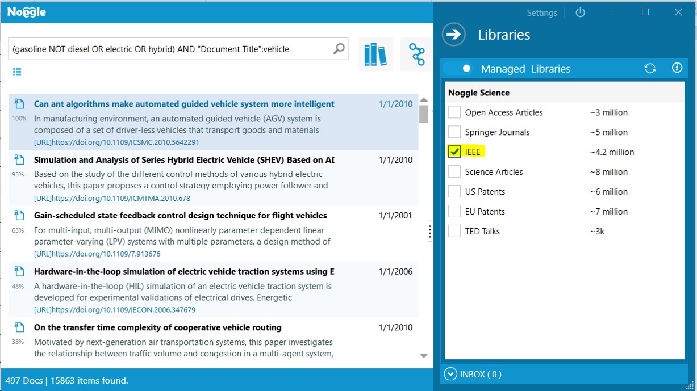Click the results scrollbar up arrow

coord(423,100)
